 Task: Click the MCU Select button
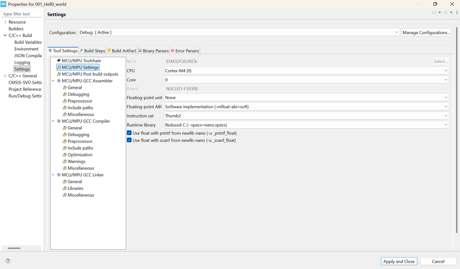[441, 61]
